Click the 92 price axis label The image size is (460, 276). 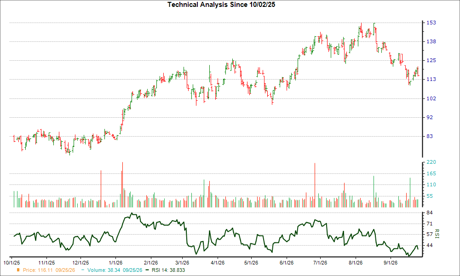click(x=430, y=117)
